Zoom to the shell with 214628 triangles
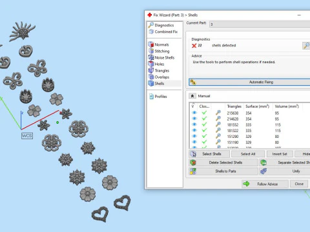This screenshot has height=232, width=310. pos(218,119)
